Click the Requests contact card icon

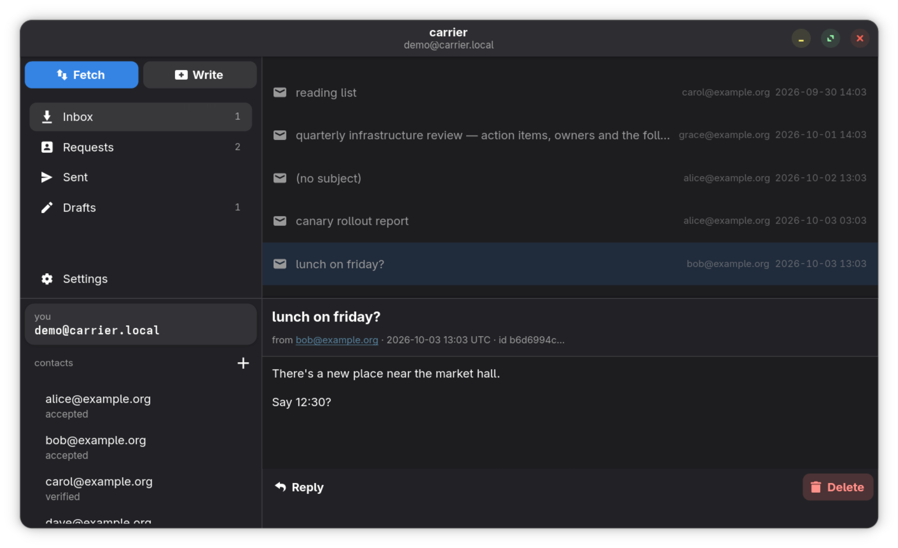47,147
